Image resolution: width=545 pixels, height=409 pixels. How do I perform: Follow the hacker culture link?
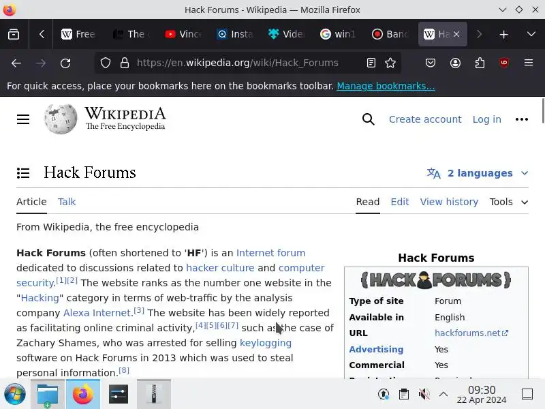click(x=220, y=268)
